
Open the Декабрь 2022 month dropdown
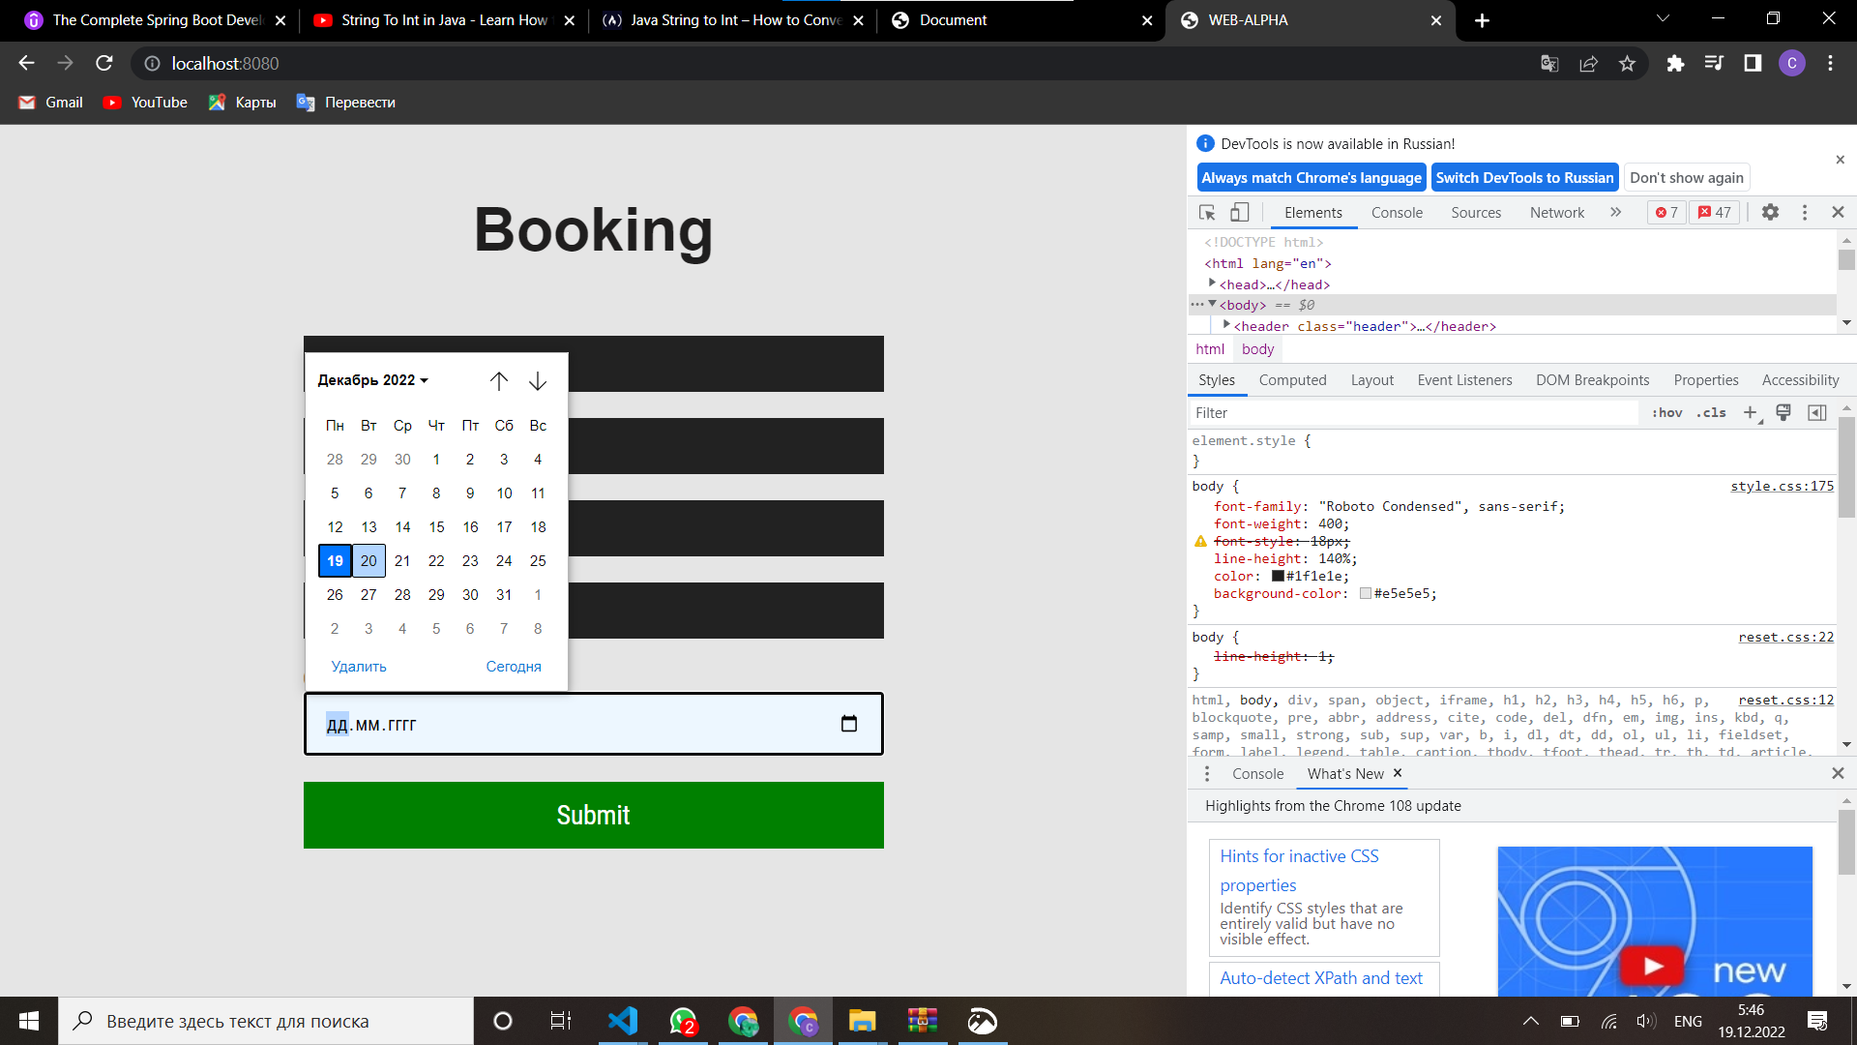372,380
